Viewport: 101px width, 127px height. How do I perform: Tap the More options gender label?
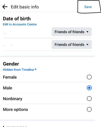pos(16,110)
